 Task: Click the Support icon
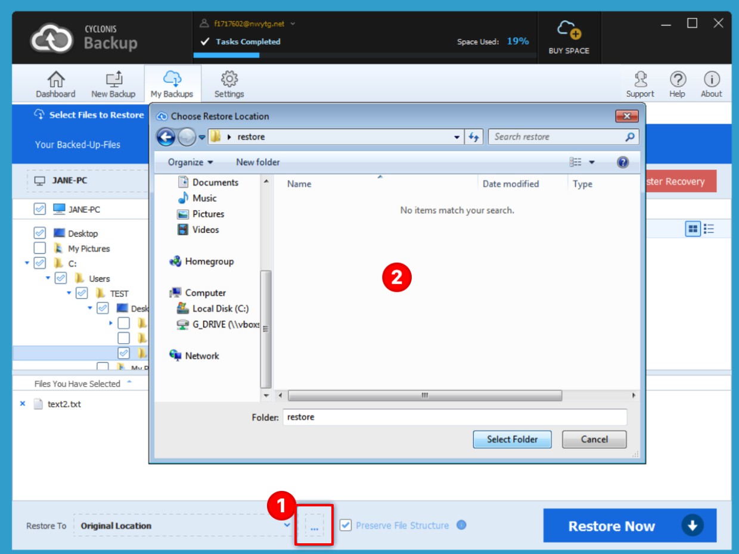[640, 79]
